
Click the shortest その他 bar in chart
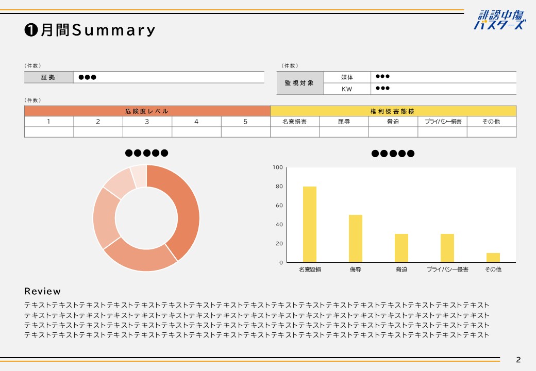point(493,257)
